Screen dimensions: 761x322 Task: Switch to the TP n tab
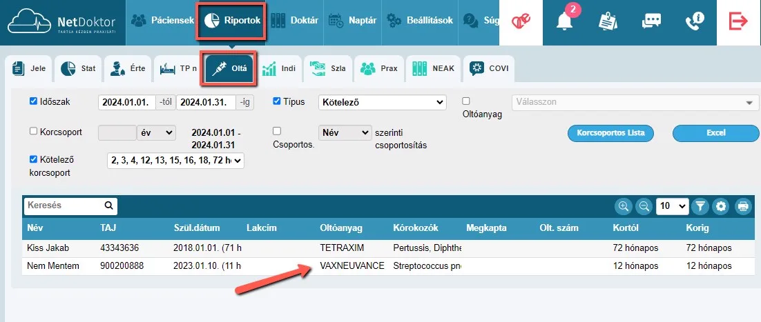pos(178,68)
